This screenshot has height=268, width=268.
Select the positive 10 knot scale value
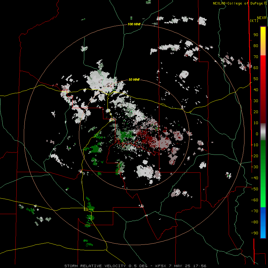click(256, 123)
